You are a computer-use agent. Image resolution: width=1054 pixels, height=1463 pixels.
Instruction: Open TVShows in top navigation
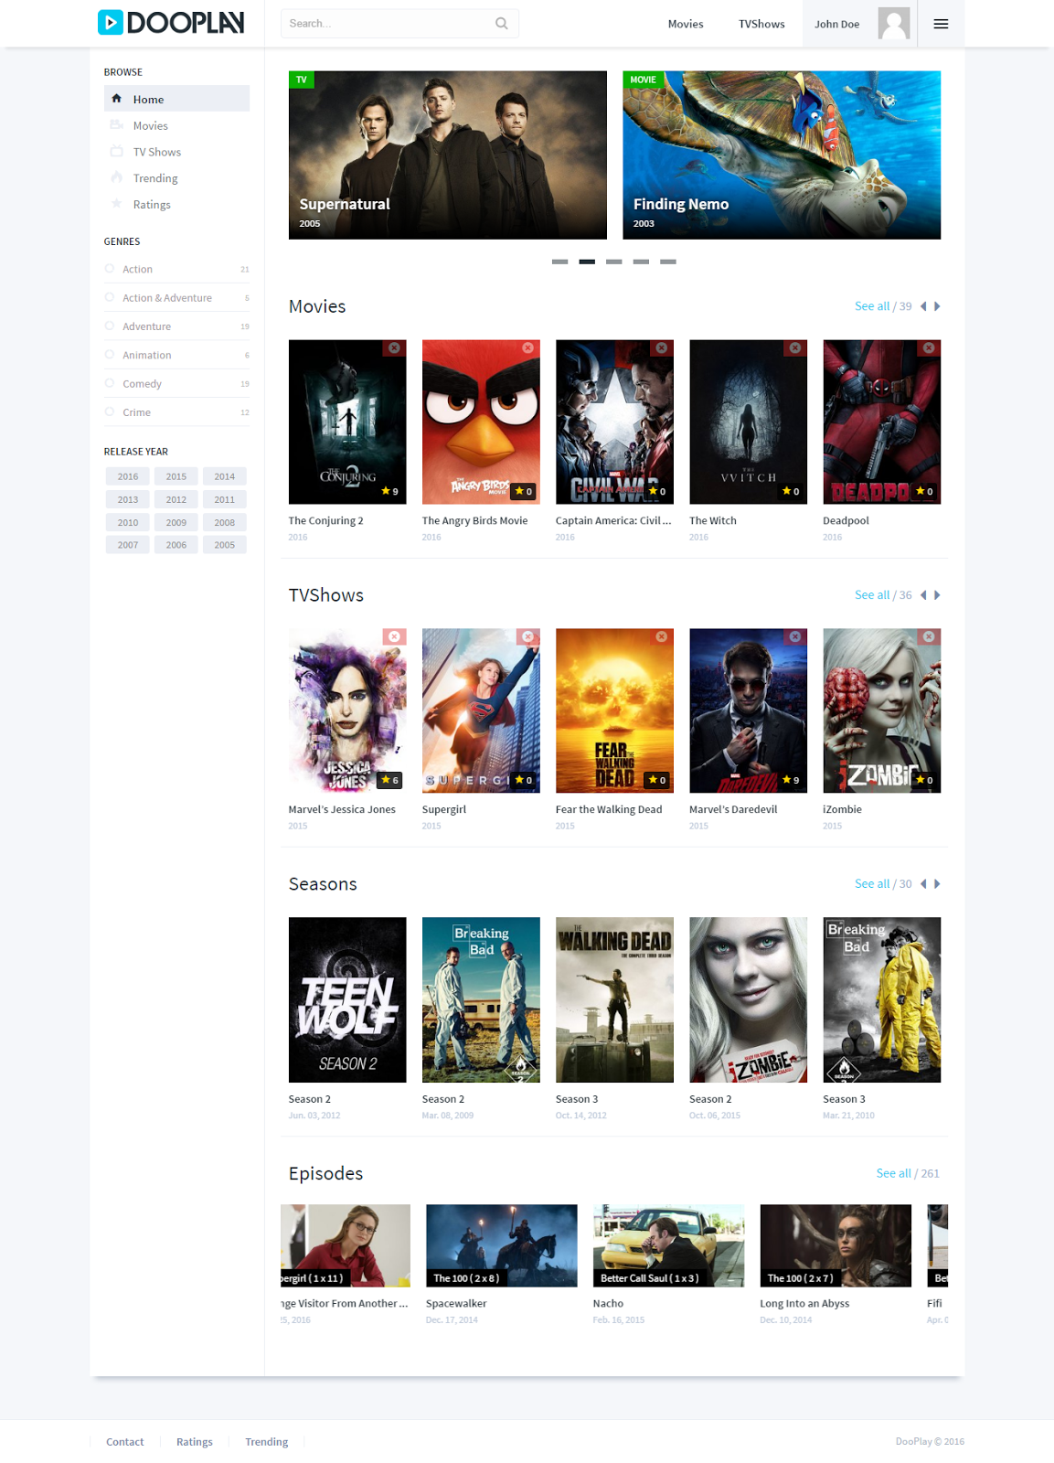tap(761, 24)
